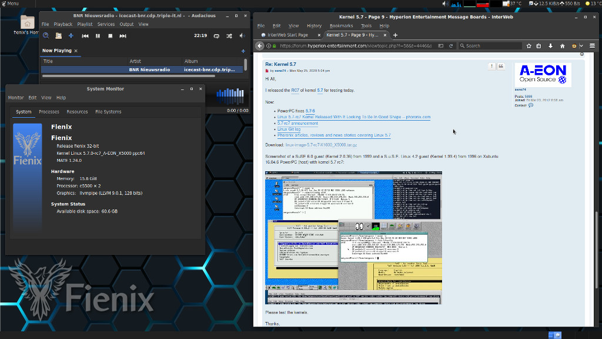Go to home page via house icon

click(x=563, y=46)
